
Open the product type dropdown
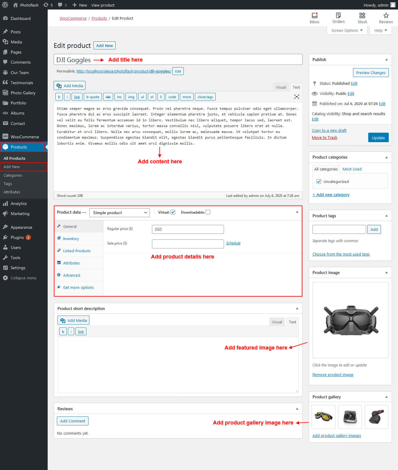coord(119,213)
